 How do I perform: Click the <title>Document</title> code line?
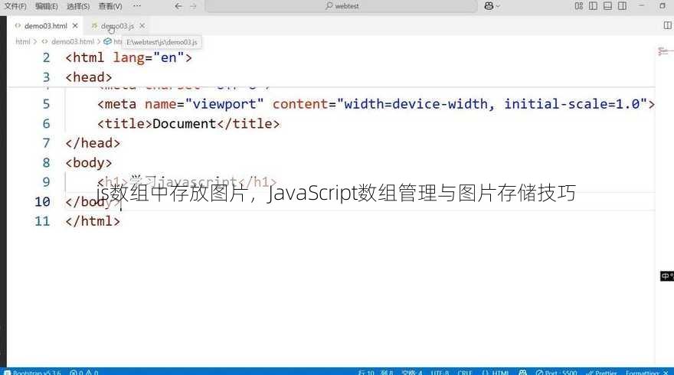[188, 124]
